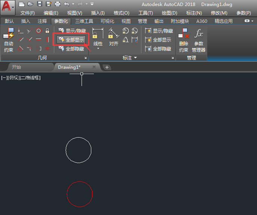Select the Symmetric constraint icon
The image size is (257, 215).
[x=39, y=49]
